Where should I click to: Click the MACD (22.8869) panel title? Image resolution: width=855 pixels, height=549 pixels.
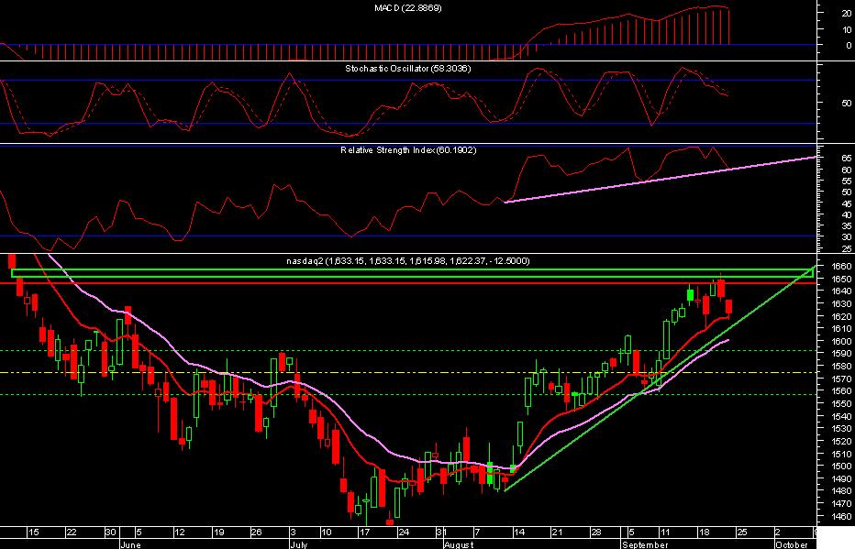pyautogui.click(x=408, y=8)
